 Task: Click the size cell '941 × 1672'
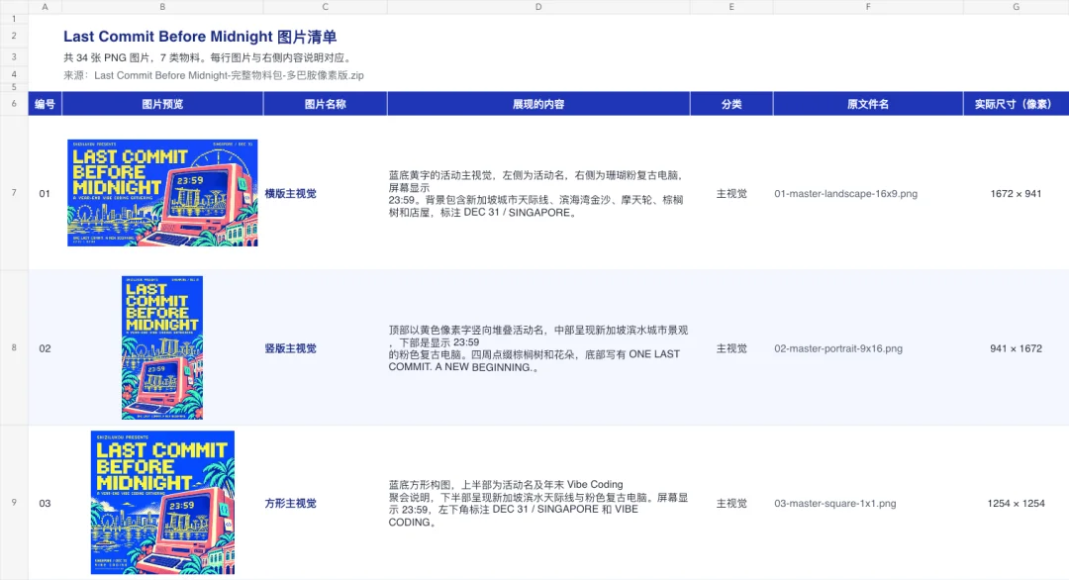tap(1016, 348)
